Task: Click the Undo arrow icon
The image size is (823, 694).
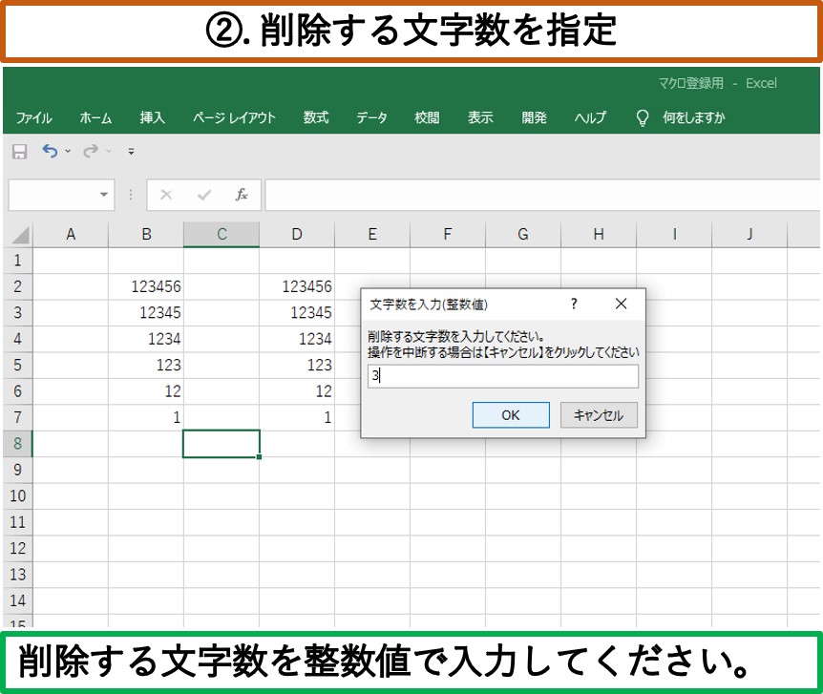Action: (50, 152)
